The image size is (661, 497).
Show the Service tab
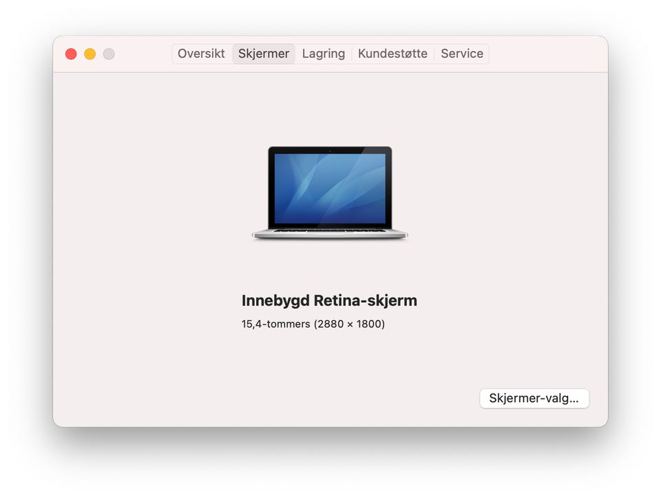461,54
